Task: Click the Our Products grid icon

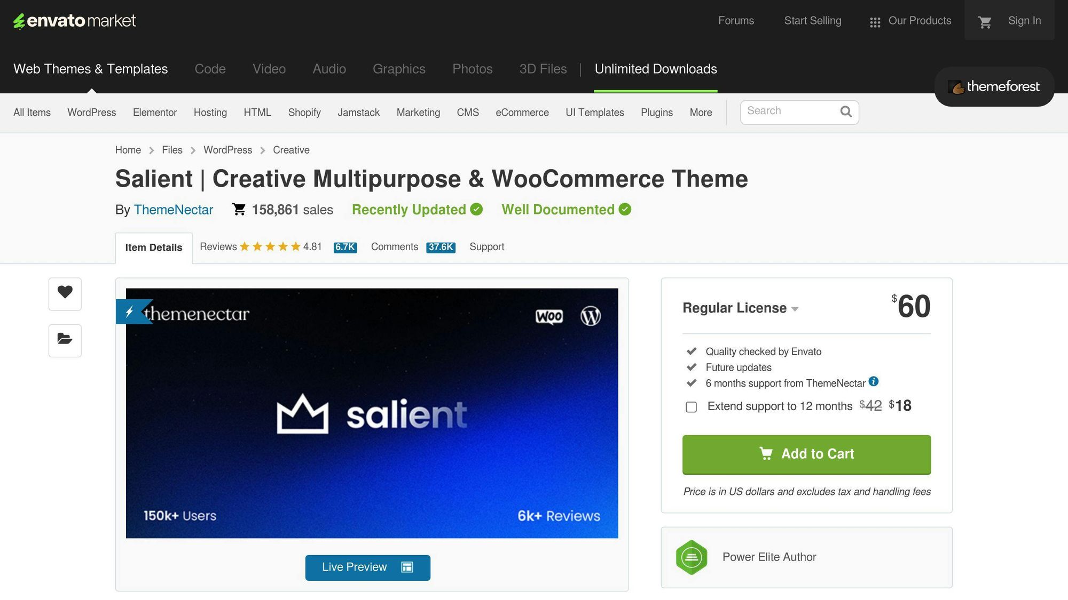Action: pyautogui.click(x=875, y=22)
